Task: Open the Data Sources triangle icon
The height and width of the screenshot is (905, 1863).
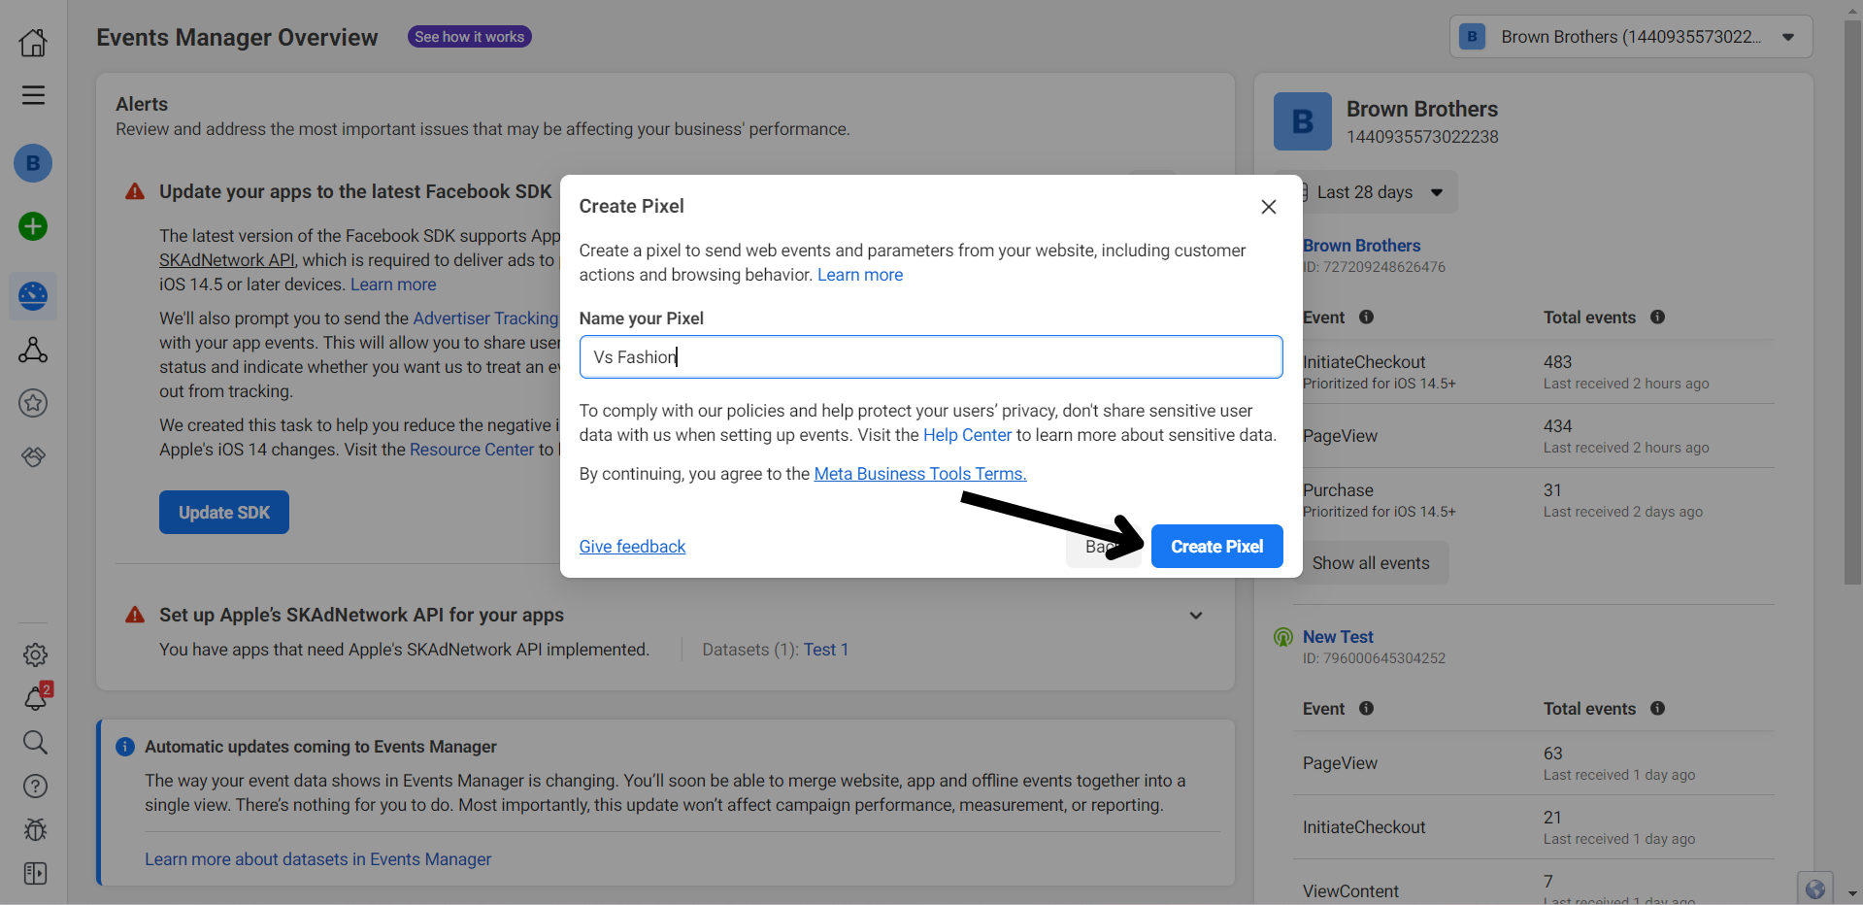Action: [x=33, y=350]
